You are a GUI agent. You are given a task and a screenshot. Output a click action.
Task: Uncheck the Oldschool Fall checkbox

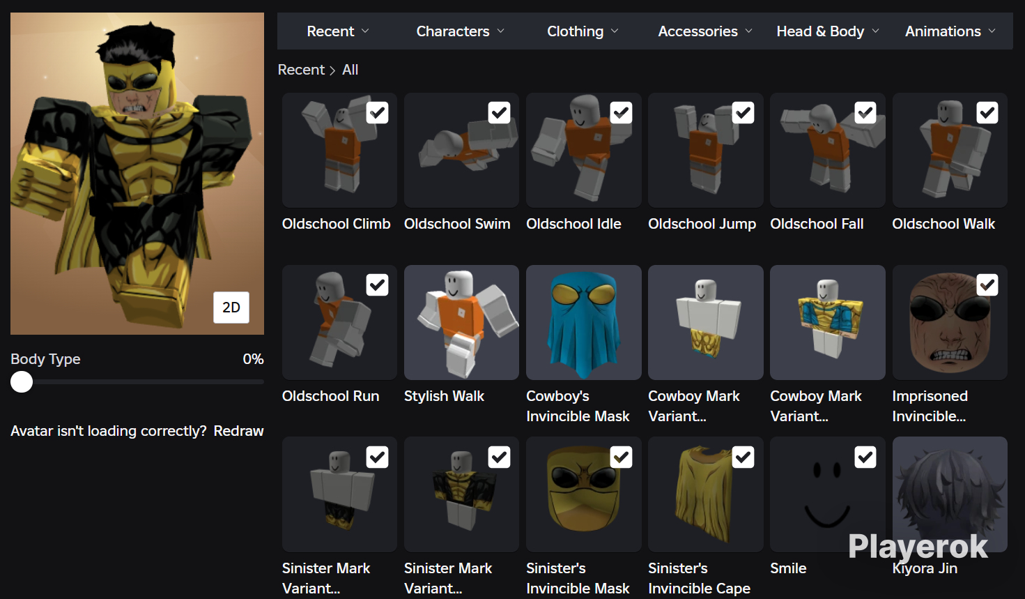point(865,113)
